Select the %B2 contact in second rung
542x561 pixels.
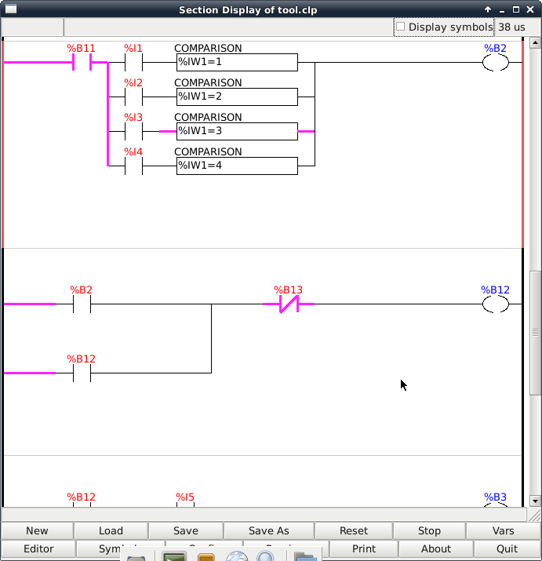coord(82,304)
